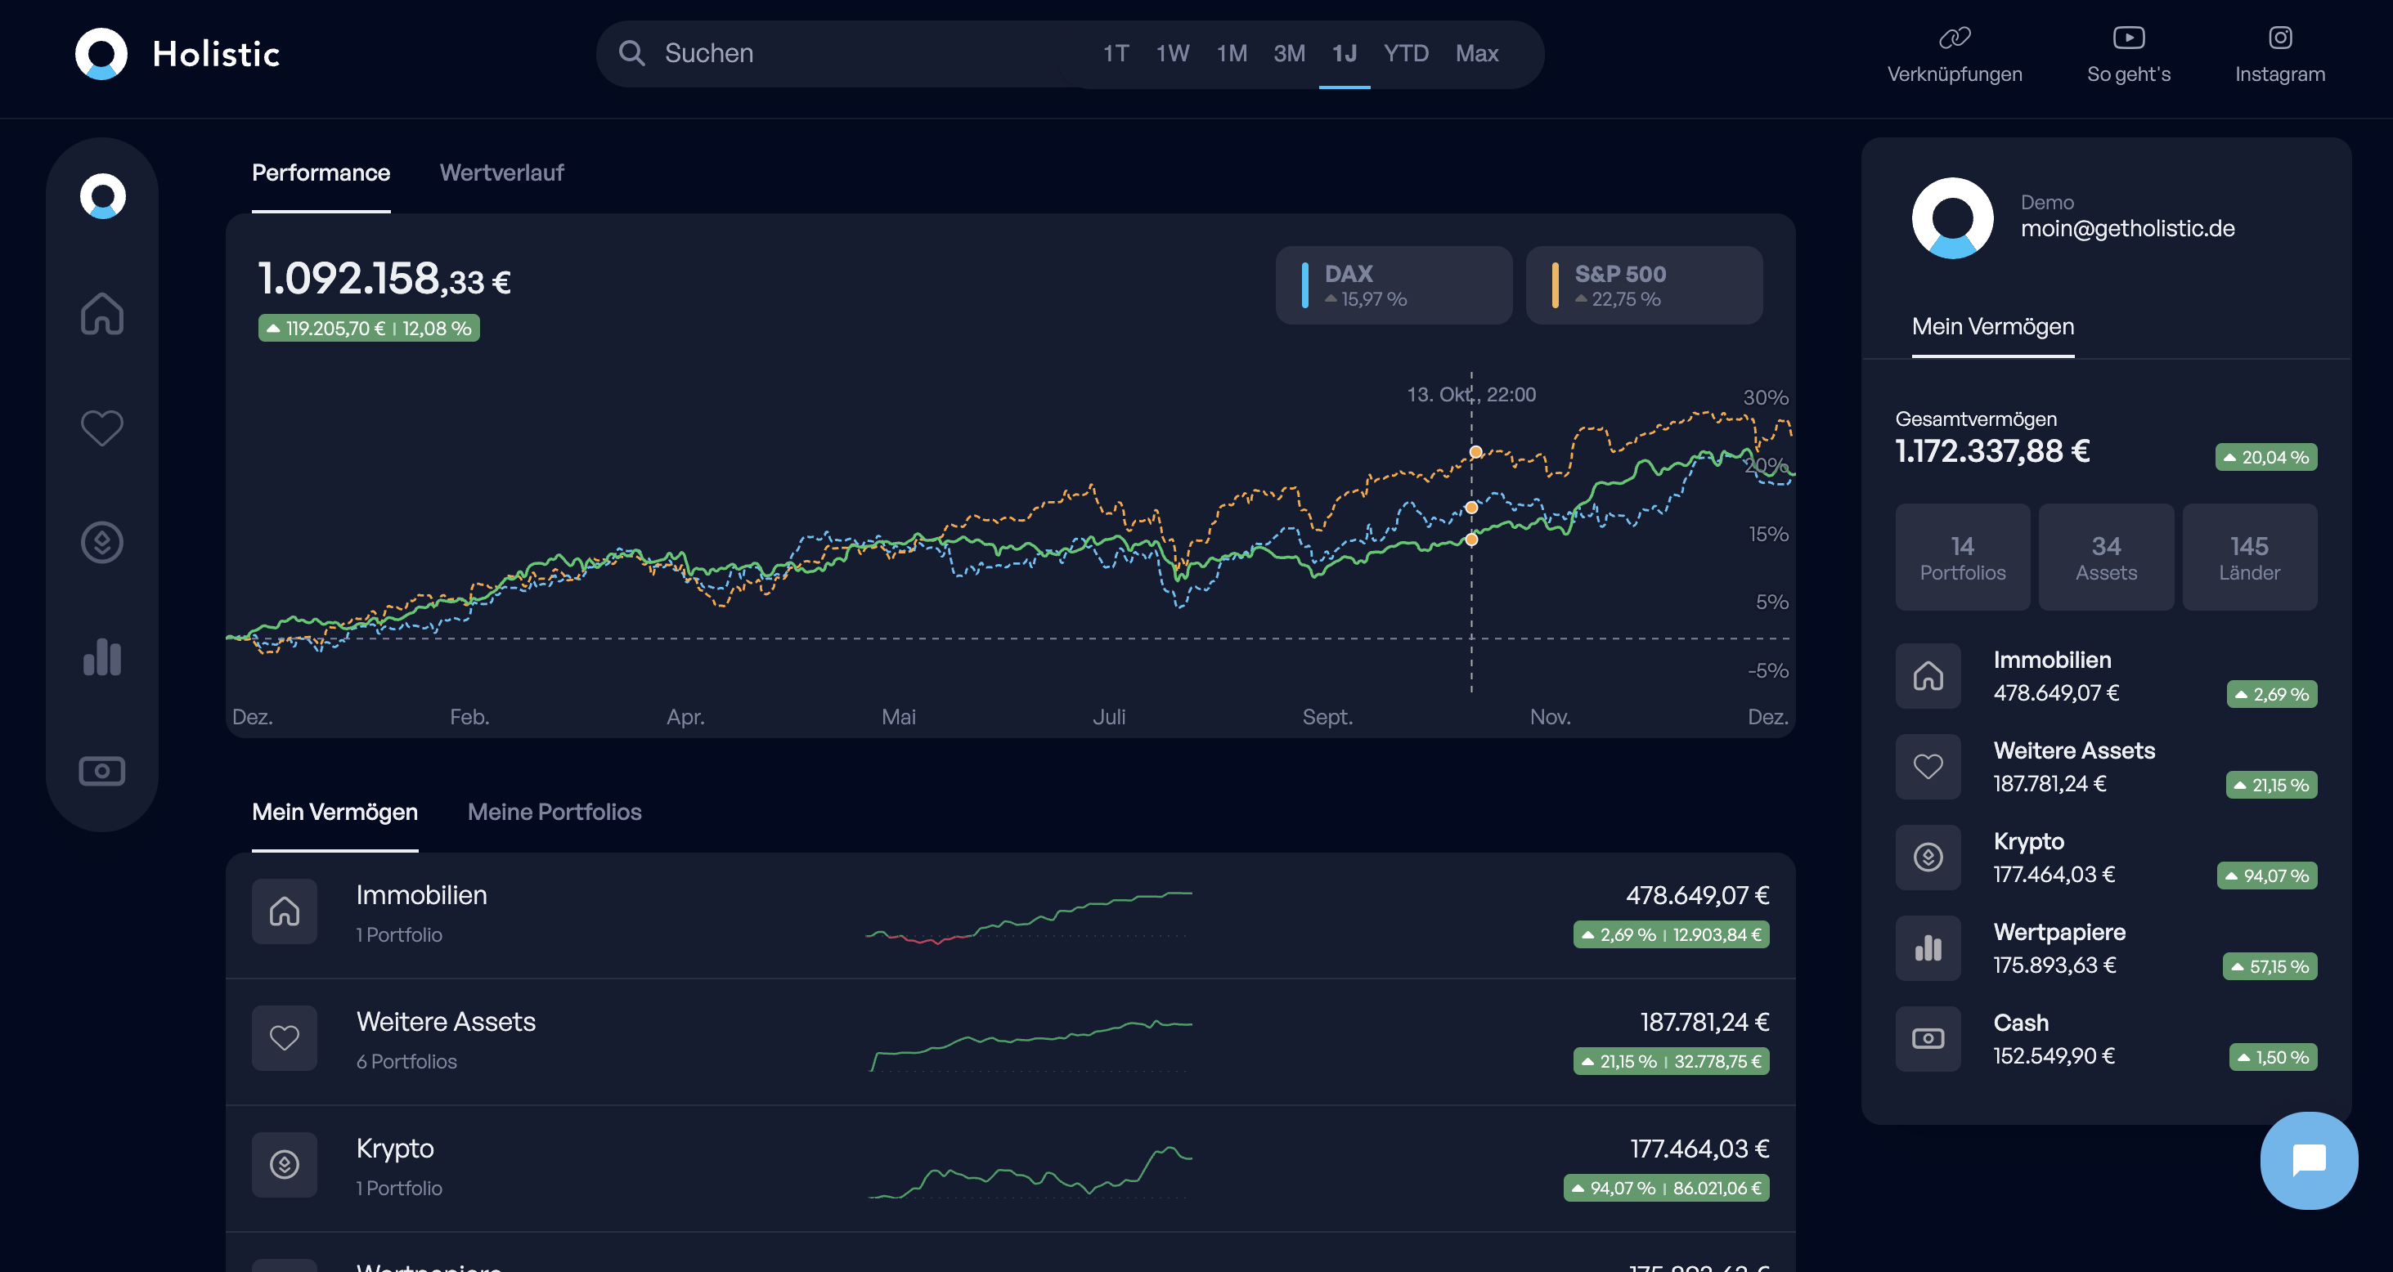This screenshot has width=2393, height=1272.
Task: Click the 14 Portfolios tile
Action: [1962, 557]
